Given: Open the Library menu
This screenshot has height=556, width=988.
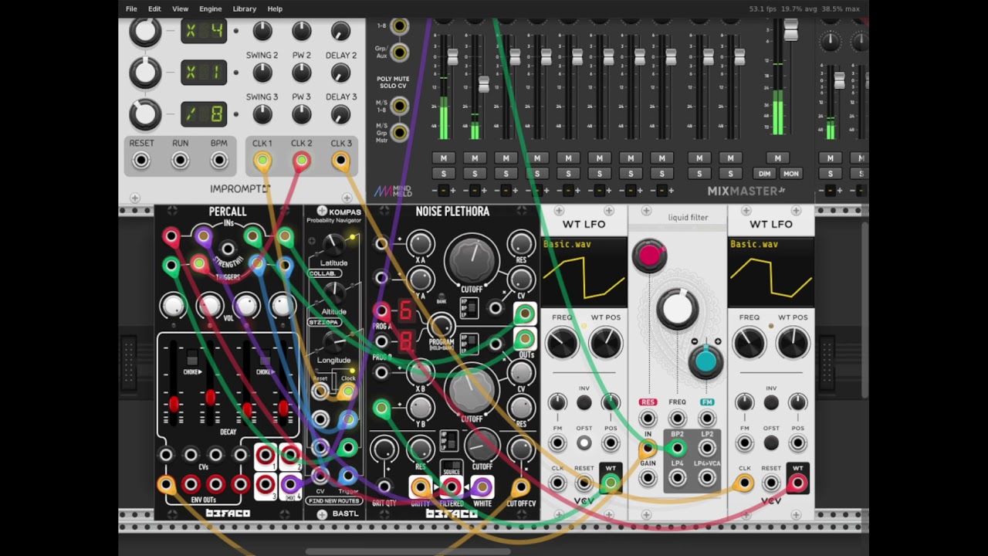Looking at the screenshot, I should click(244, 8).
